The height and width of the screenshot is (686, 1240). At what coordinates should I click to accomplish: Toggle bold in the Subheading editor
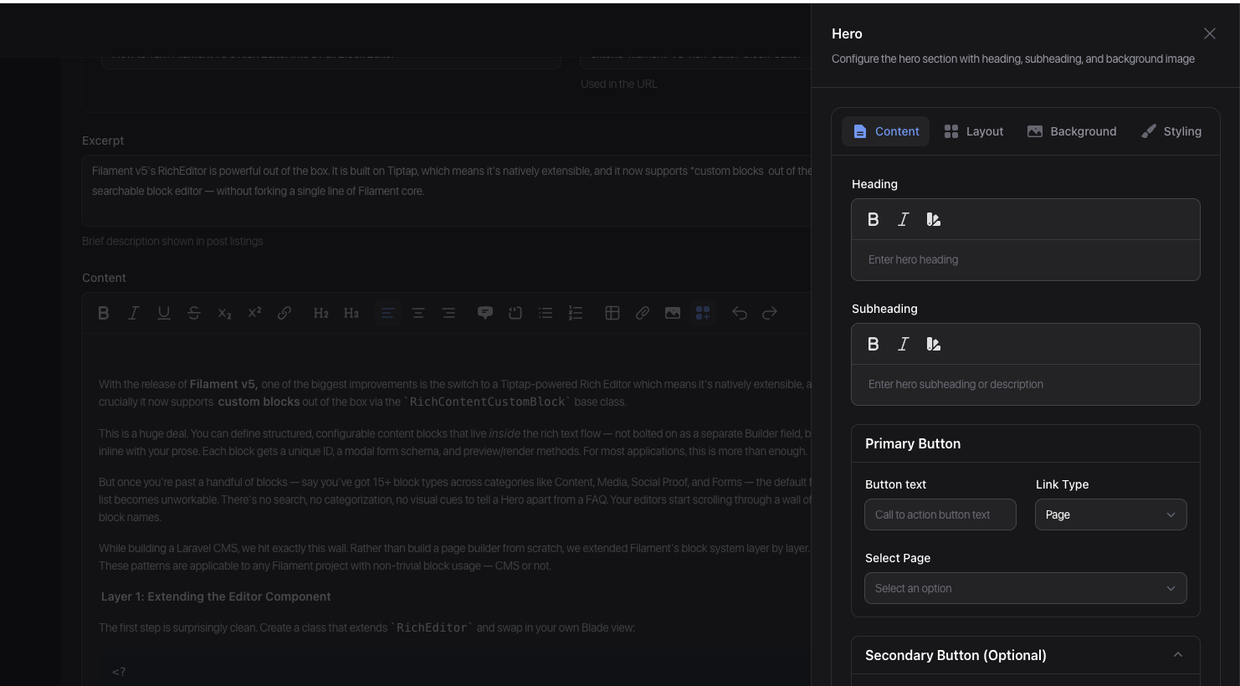tap(874, 344)
